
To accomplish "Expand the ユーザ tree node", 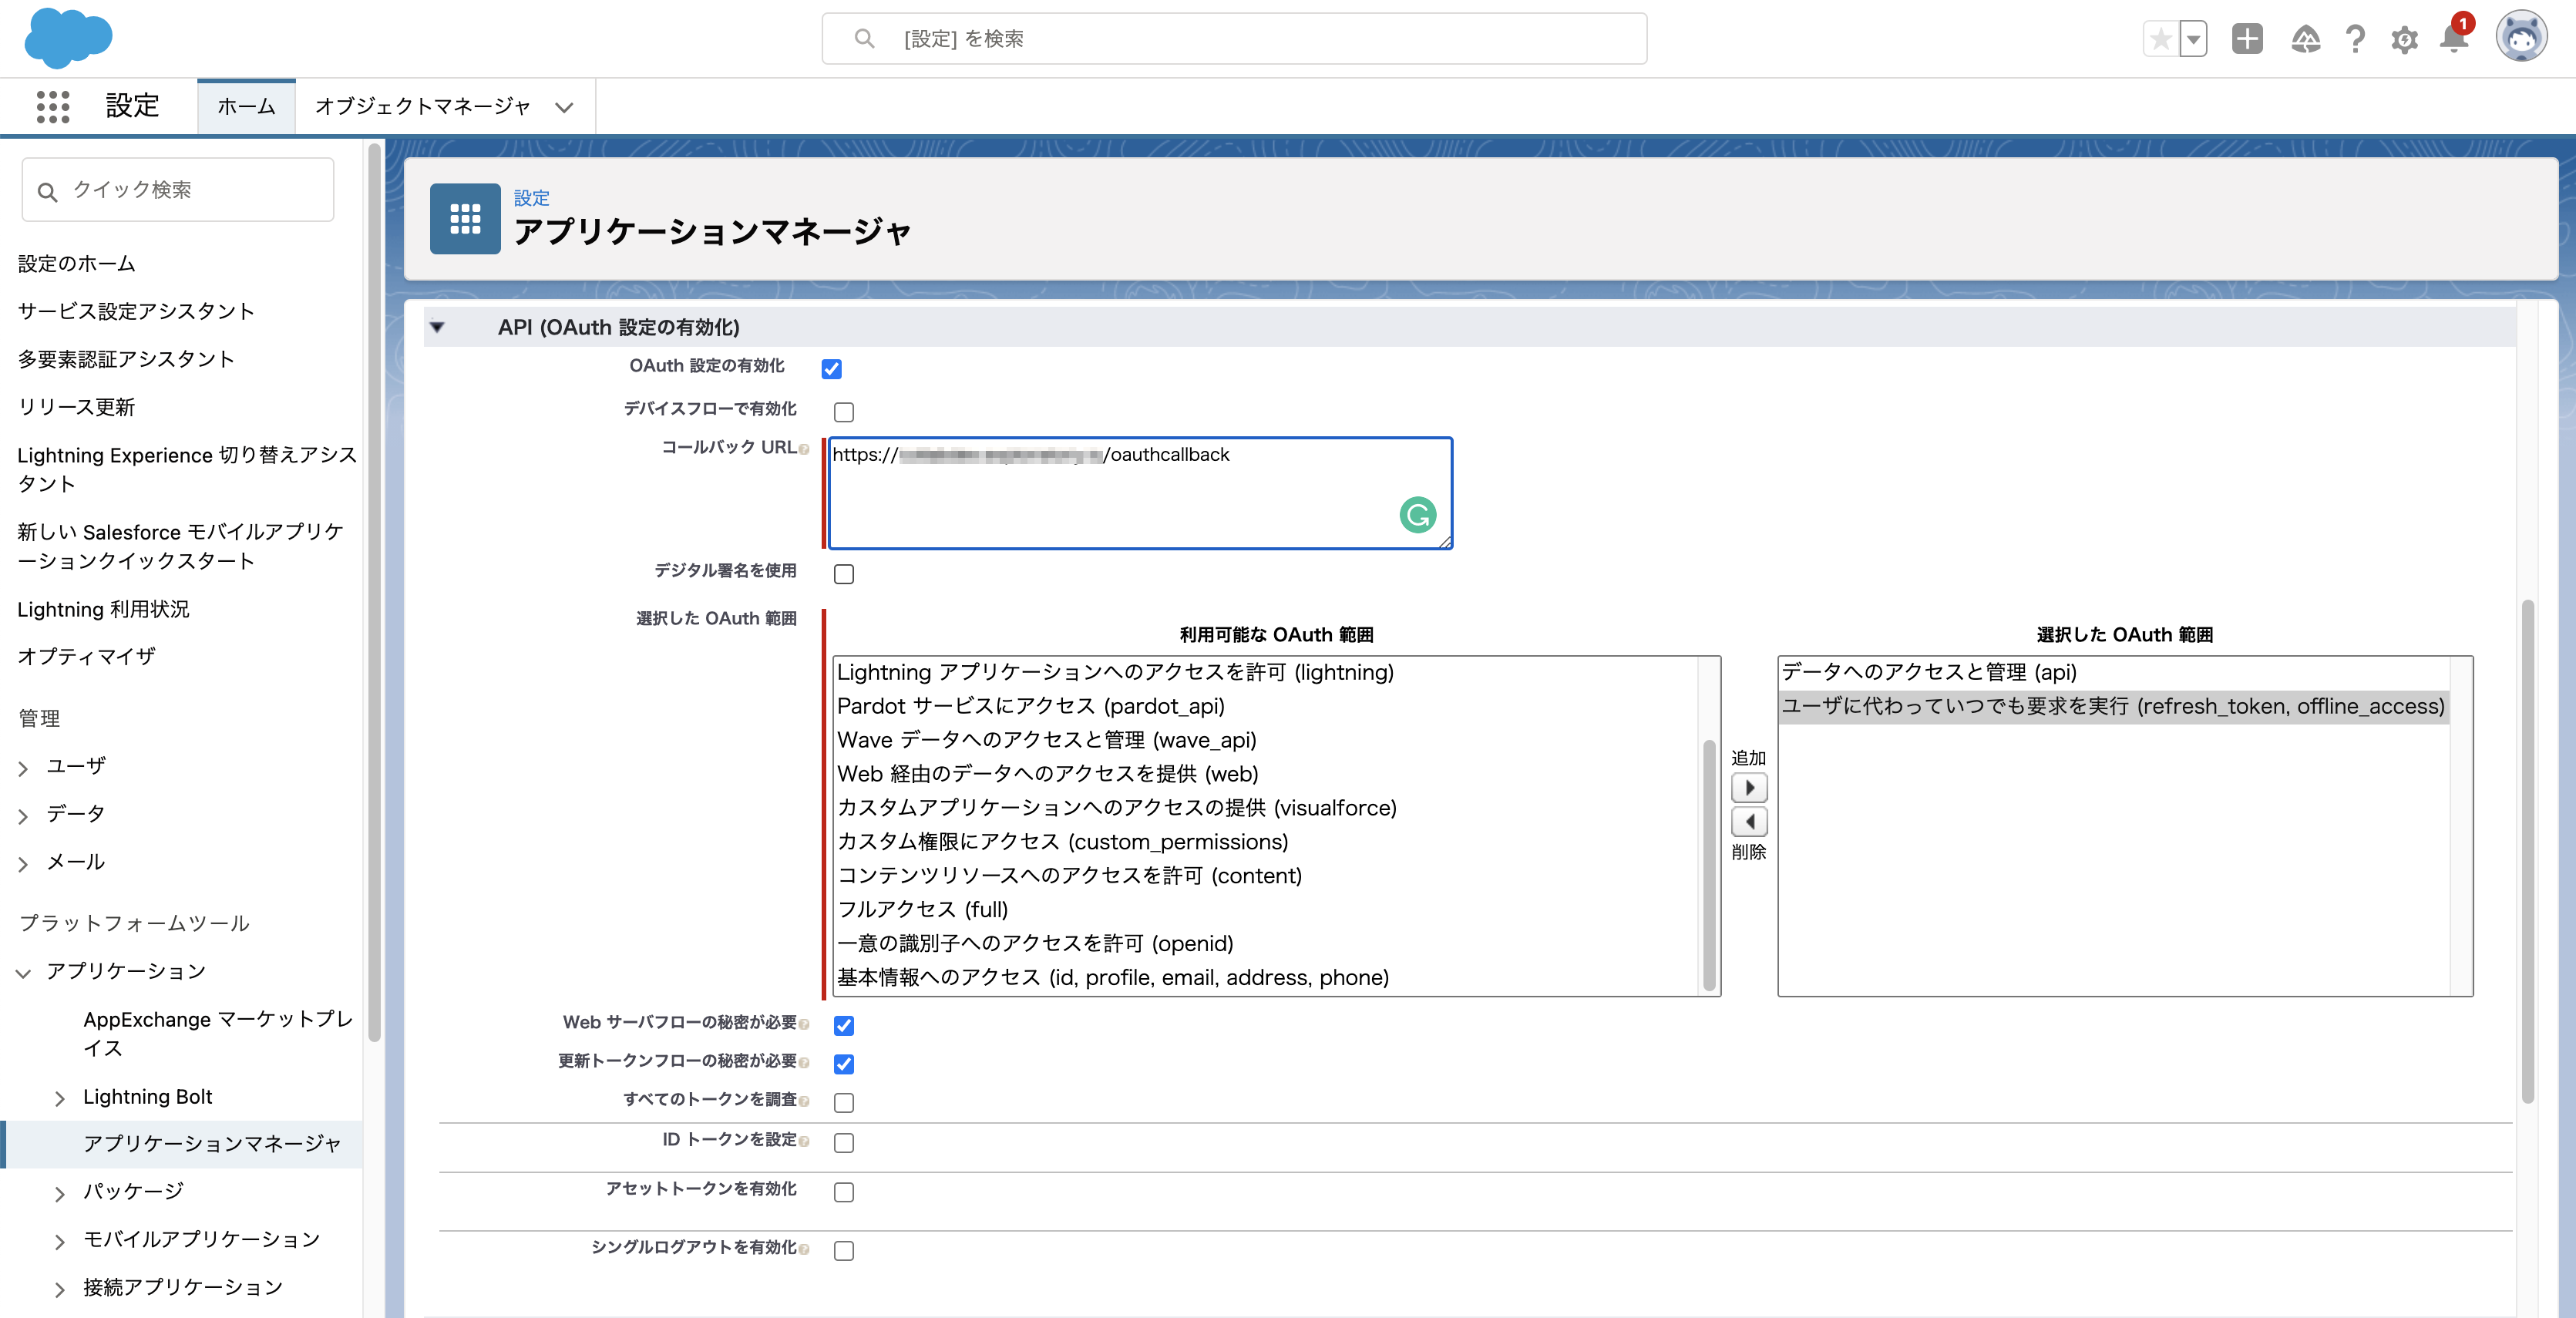I will [23, 768].
